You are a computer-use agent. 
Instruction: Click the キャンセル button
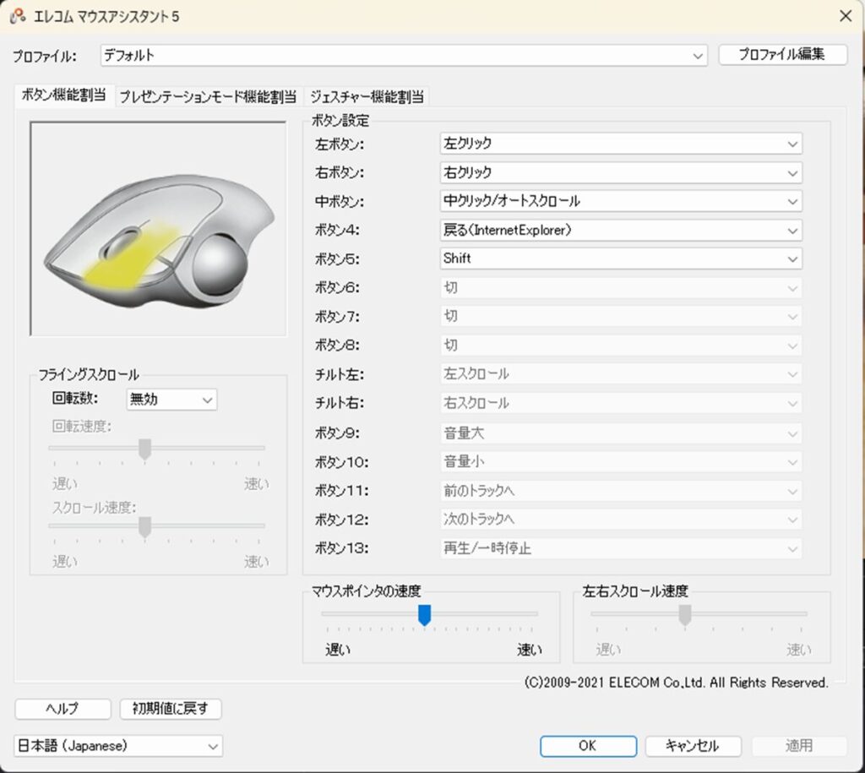coord(693,746)
